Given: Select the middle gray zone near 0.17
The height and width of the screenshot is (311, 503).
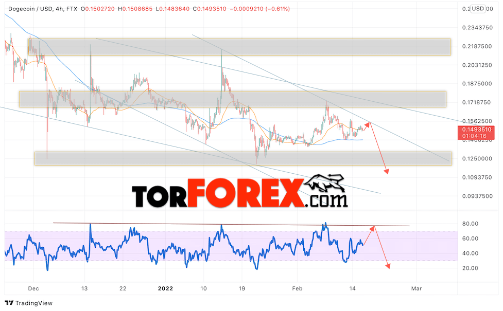Looking at the screenshot, I should pos(233,99).
